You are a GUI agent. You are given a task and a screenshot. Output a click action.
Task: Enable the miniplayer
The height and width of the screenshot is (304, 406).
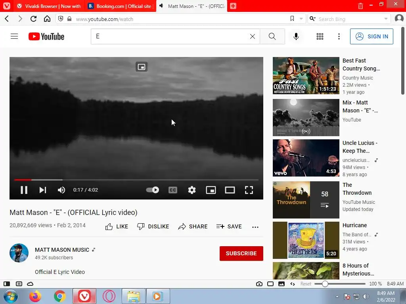211,190
